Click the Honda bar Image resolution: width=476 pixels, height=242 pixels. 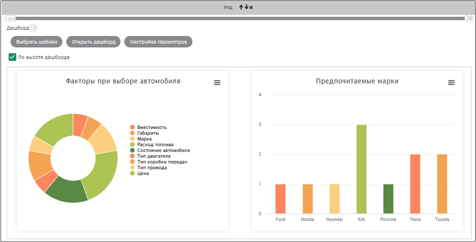[x=308, y=199]
